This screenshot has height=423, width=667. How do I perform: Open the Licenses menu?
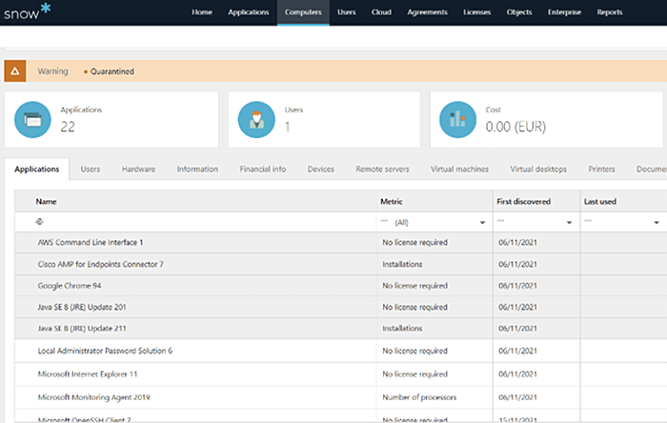click(476, 12)
